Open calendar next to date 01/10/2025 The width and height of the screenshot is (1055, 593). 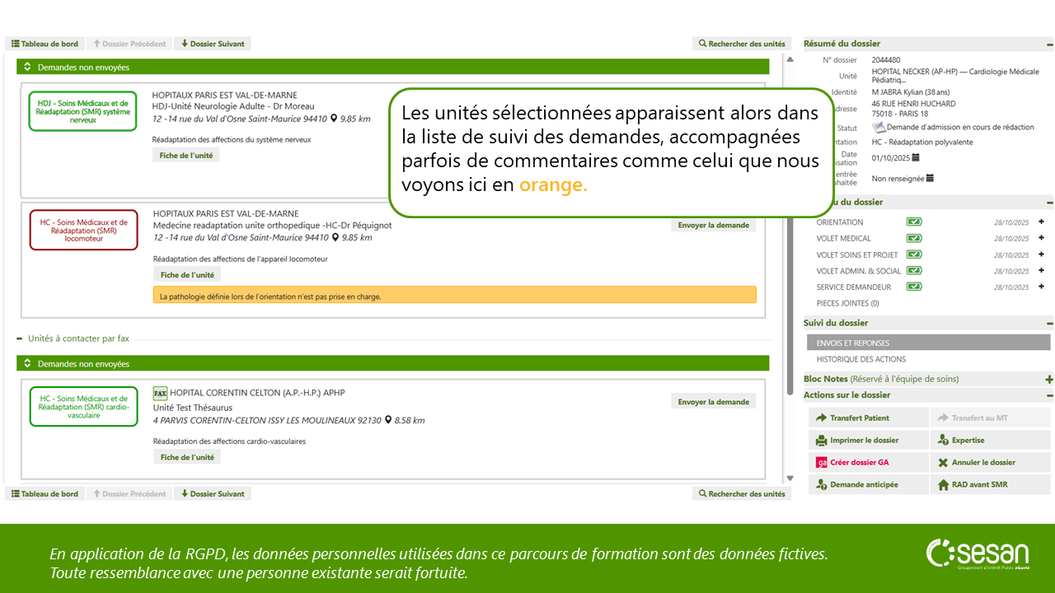916,157
